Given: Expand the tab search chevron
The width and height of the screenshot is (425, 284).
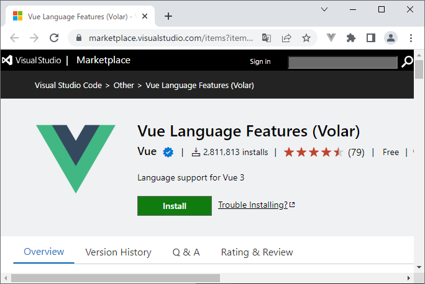Looking at the screenshot, I should click(x=324, y=9).
